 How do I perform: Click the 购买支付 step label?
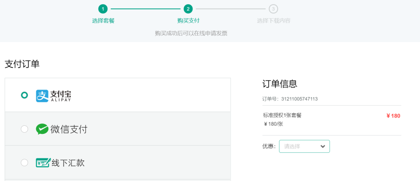188,21
